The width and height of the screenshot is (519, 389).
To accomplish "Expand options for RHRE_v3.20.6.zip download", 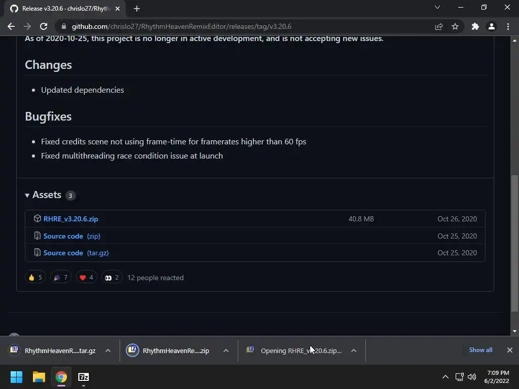I will 354,351.
